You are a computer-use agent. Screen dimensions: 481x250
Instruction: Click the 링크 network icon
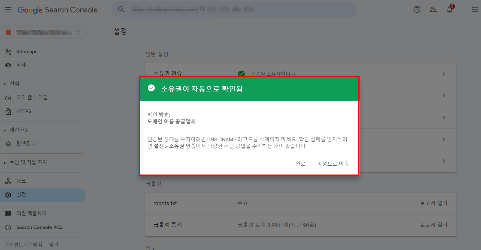8,181
